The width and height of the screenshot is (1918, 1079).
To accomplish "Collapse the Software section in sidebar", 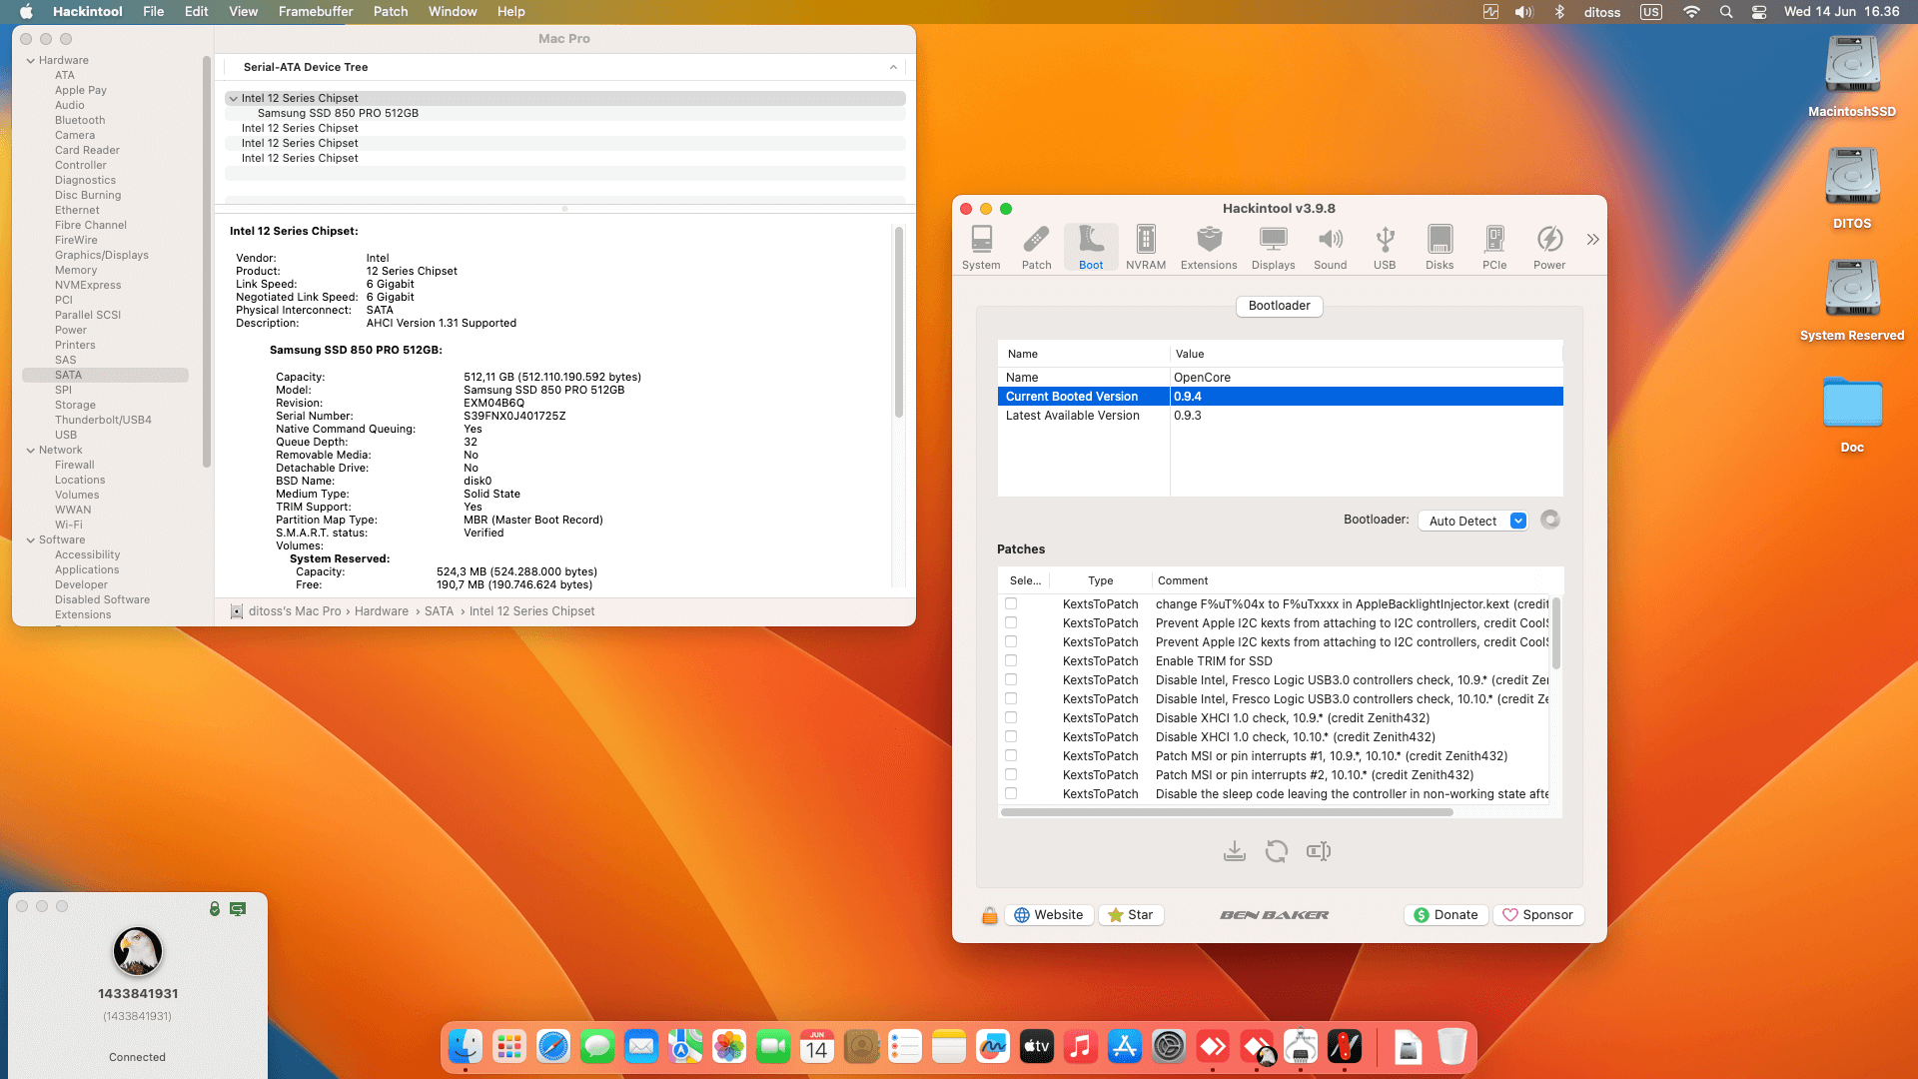I will [x=31, y=539].
